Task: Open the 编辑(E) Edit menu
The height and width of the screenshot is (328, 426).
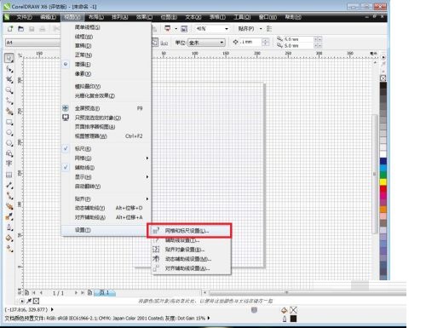Action: pos(48,17)
